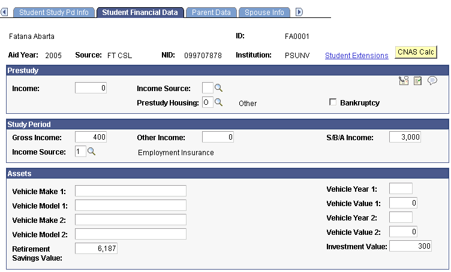Click the CNAS Calc button
This screenshot has height=272, width=451.
point(416,52)
